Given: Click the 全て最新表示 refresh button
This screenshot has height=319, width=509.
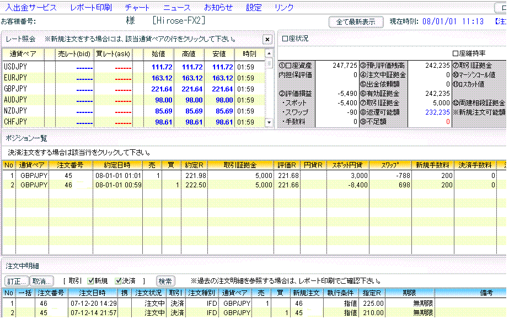Looking at the screenshot, I should click(356, 21).
